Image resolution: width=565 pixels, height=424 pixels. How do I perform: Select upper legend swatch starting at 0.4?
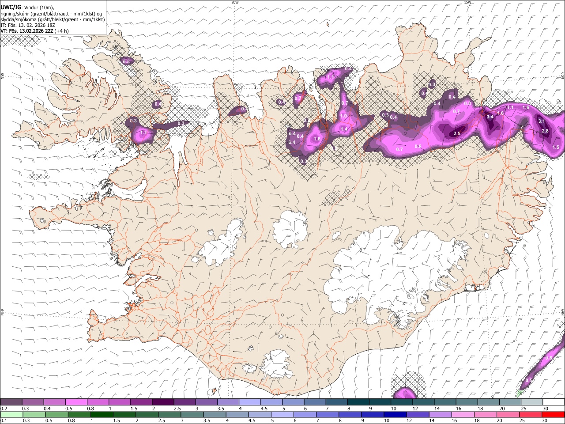point(54,402)
